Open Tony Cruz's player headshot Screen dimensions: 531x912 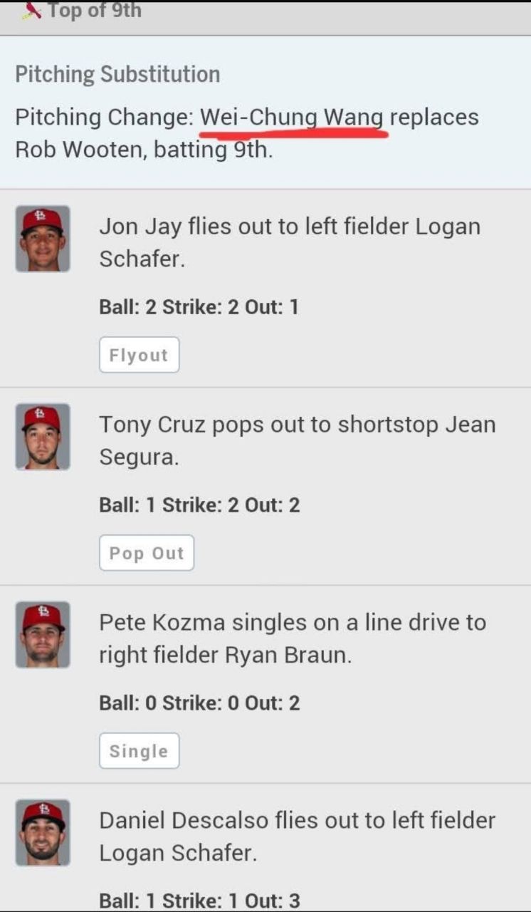43,437
